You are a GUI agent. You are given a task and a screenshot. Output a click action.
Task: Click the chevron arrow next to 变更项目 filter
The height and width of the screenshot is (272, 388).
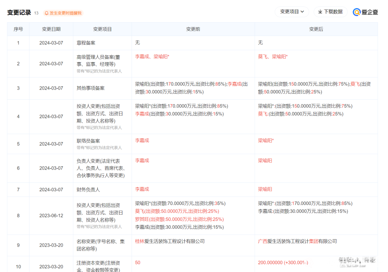[302, 12]
